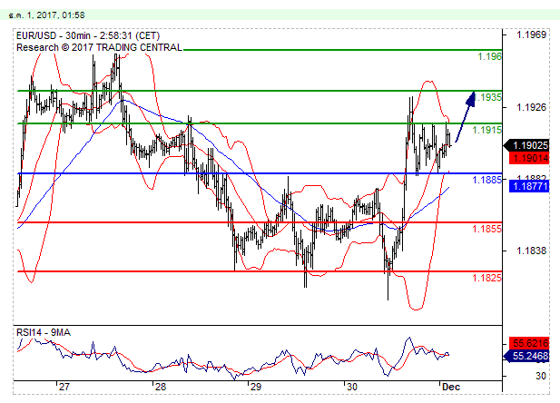Screen dimensions: 560x403
Task: Click the Dec date axis label
Action: (x=451, y=387)
